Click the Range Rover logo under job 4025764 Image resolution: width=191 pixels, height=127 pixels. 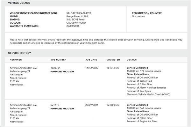point(62,71)
